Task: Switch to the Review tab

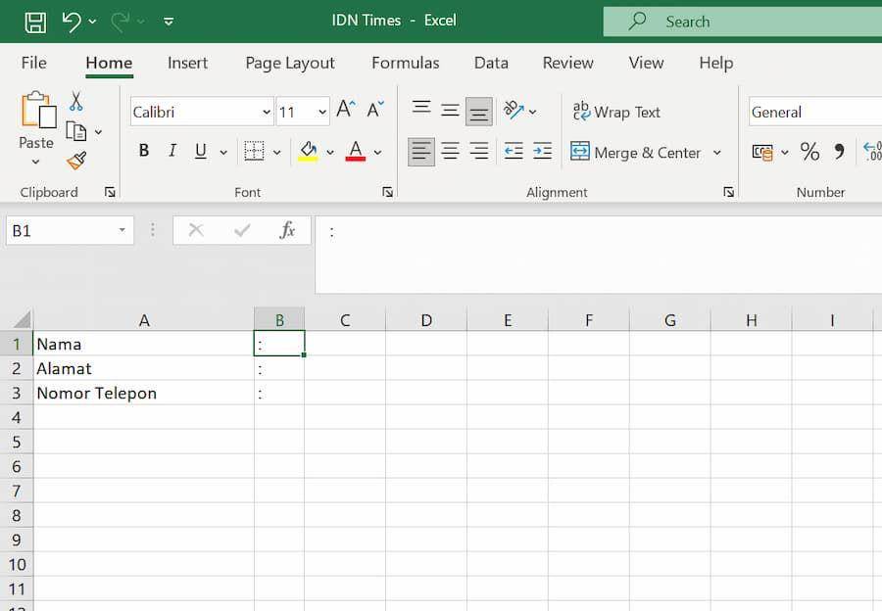Action: (567, 63)
